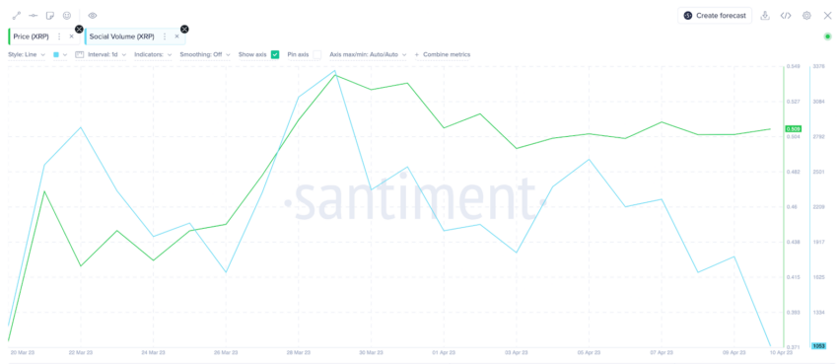Toggle the eye visibility icon in toolbar
This screenshot has width=838, height=364.
(x=93, y=16)
